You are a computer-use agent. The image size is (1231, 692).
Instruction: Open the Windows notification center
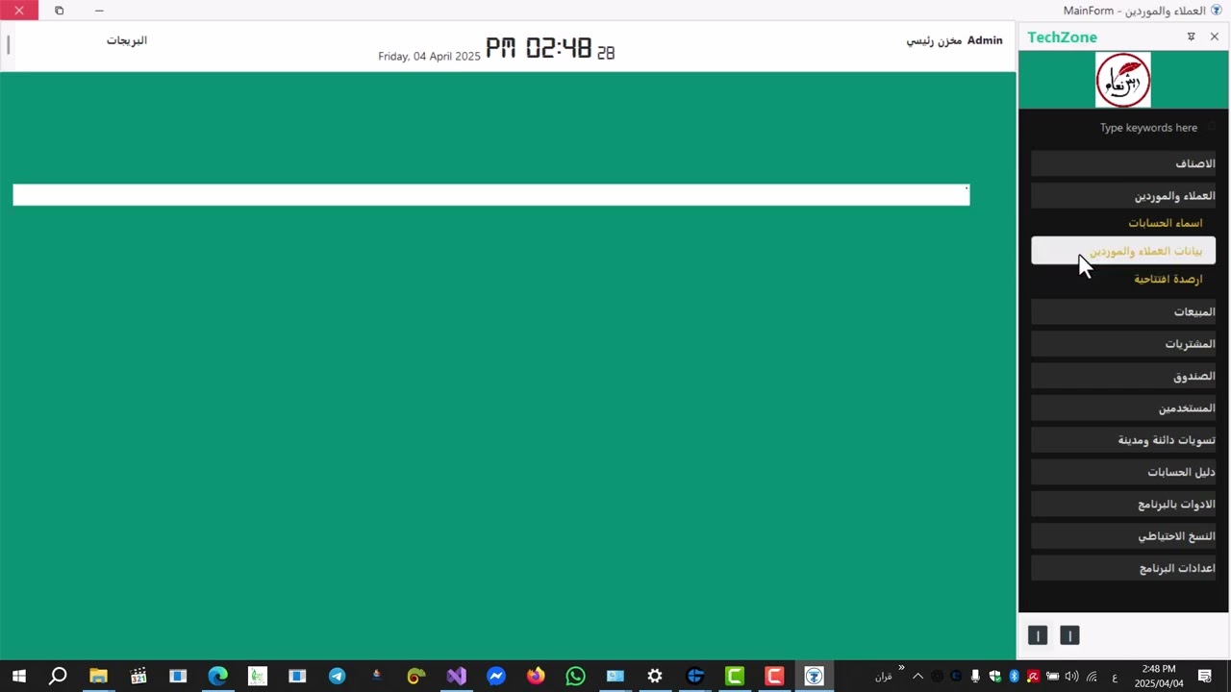(1204, 677)
